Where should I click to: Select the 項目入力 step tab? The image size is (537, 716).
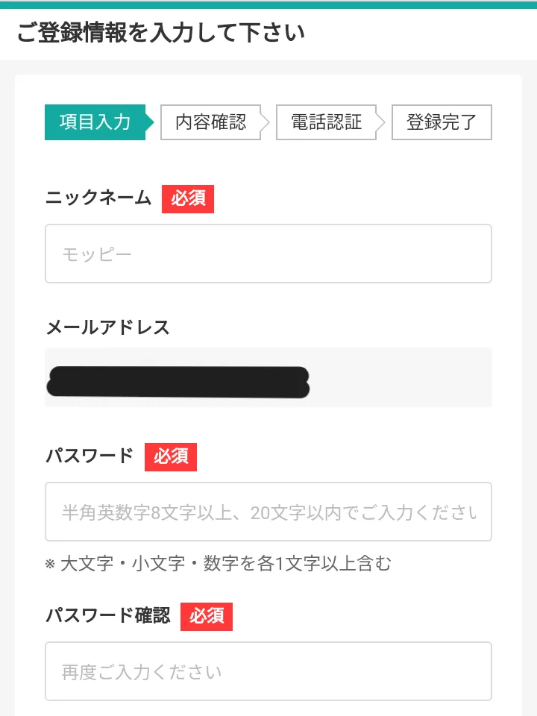[x=95, y=122]
